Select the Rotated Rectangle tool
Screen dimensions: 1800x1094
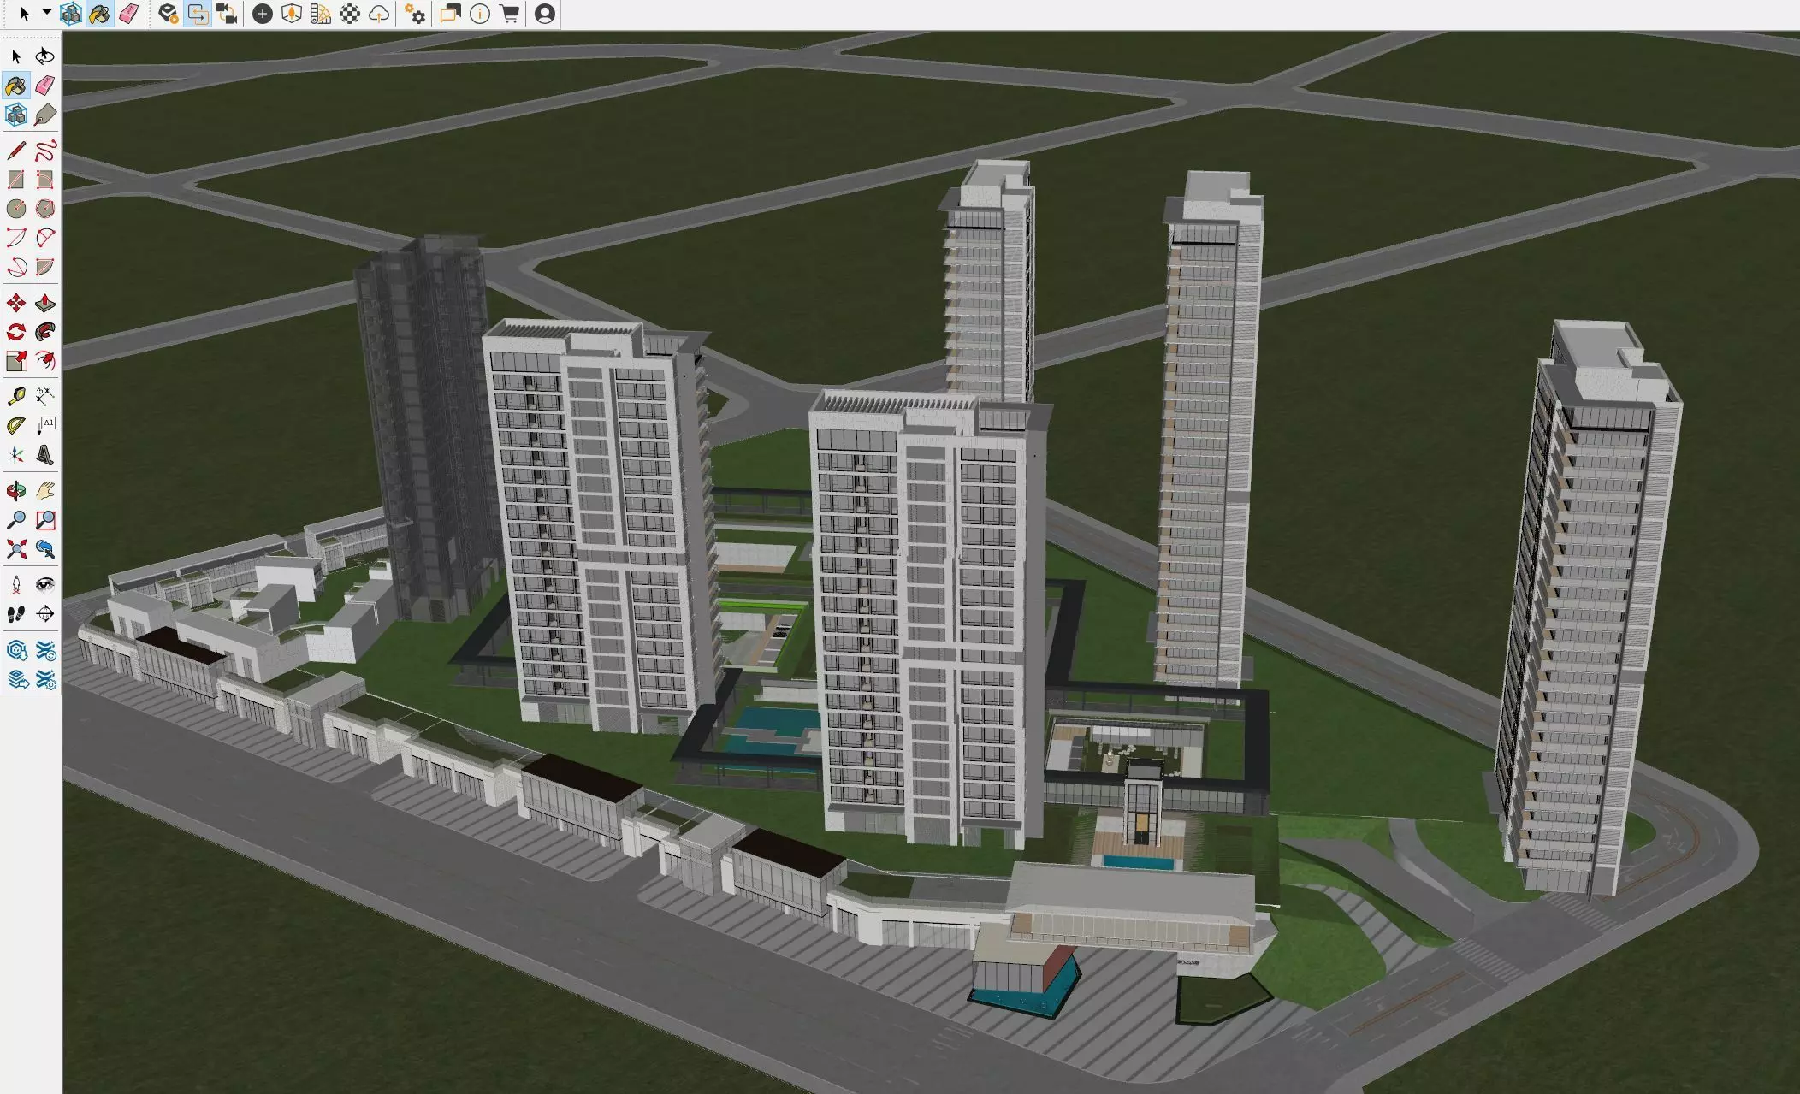coord(45,180)
